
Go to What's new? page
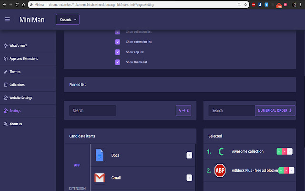[28, 46]
